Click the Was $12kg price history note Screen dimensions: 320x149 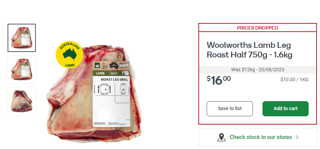(258, 70)
